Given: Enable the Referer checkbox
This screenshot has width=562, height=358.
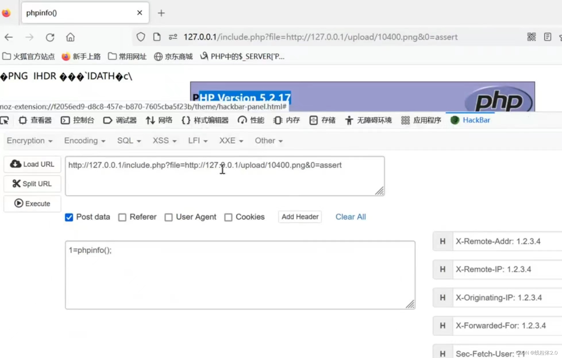Looking at the screenshot, I should pos(122,217).
